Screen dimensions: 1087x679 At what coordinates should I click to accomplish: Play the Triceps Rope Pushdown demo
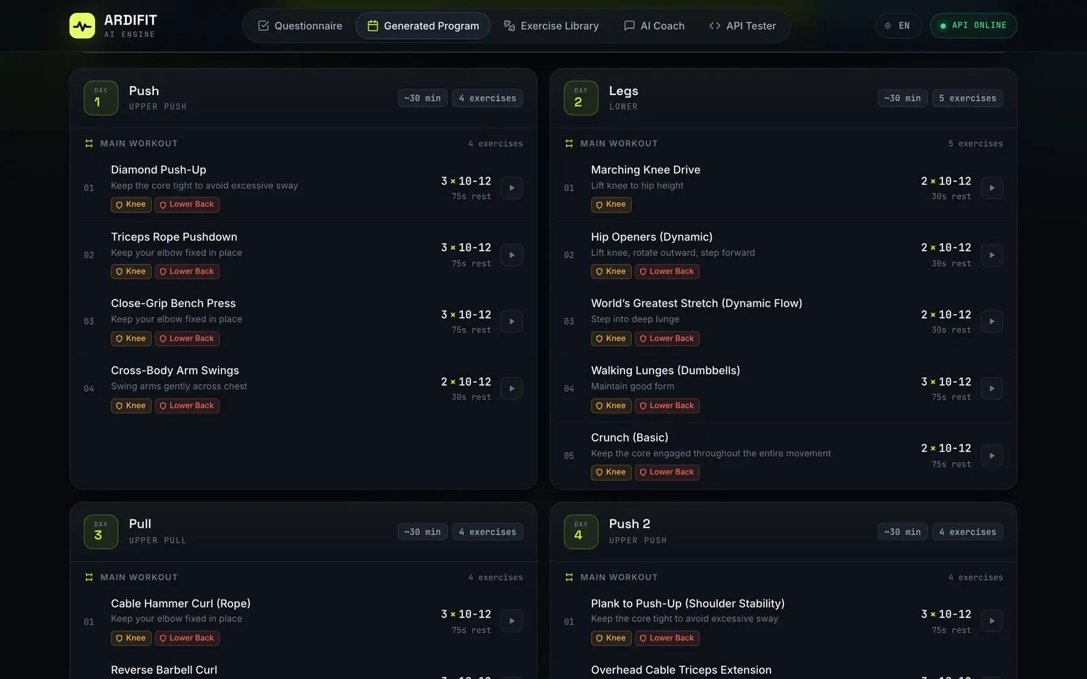tap(512, 255)
